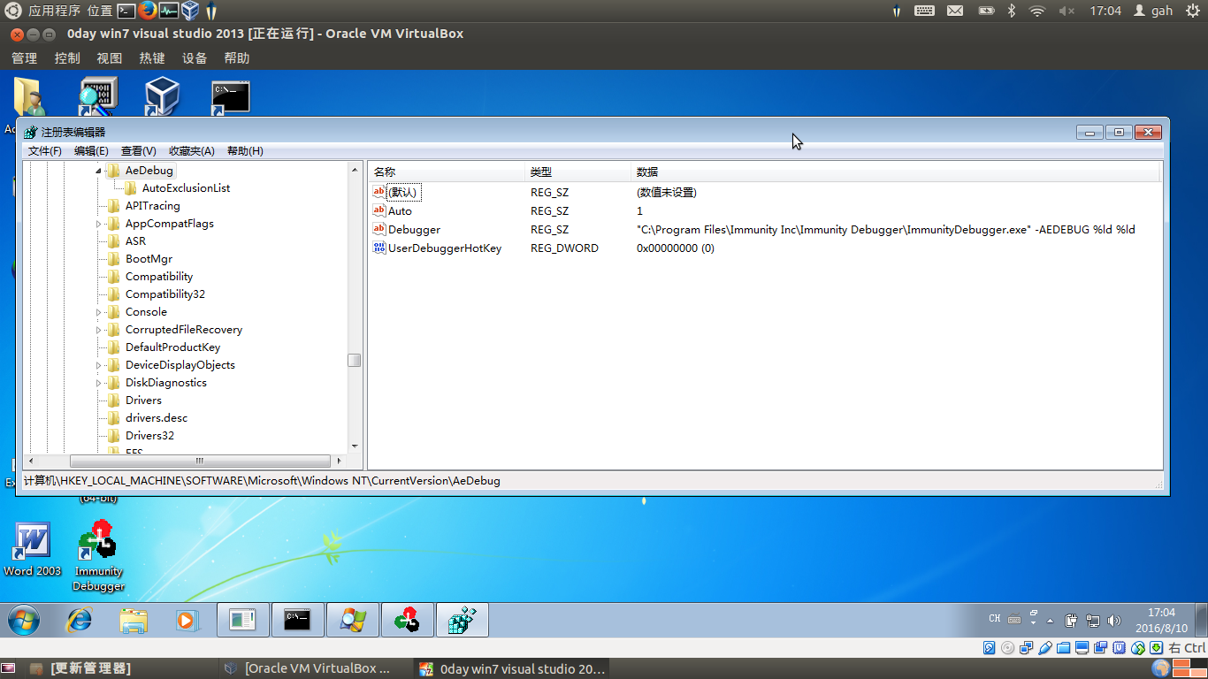The image size is (1208, 679).
Task: Click the tree pane vertical scrollbar thumb
Action: click(354, 361)
